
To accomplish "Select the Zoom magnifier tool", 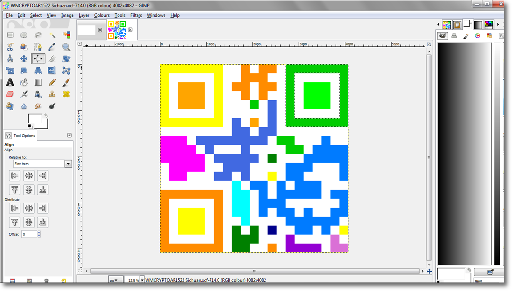I will [66, 47].
